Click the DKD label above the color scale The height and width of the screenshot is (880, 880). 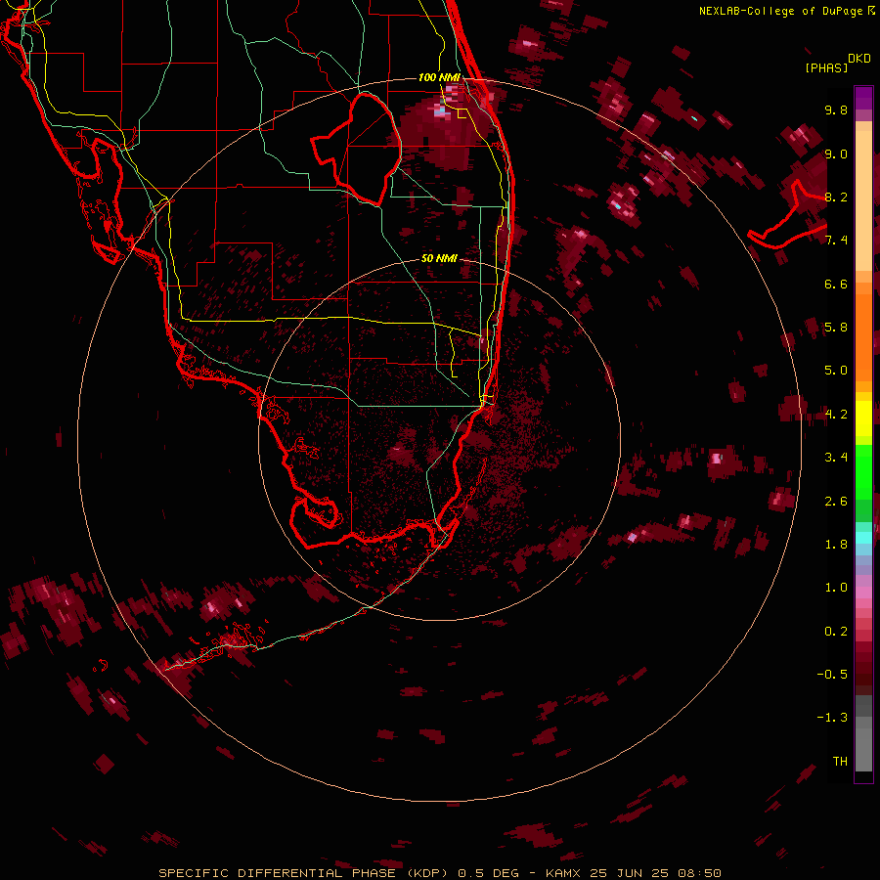(x=859, y=59)
